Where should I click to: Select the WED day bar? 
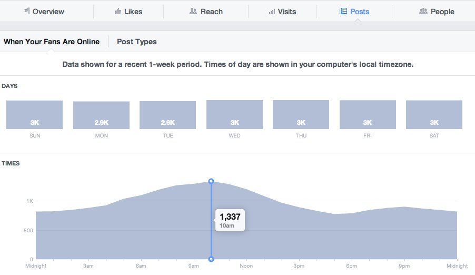[234, 115]
